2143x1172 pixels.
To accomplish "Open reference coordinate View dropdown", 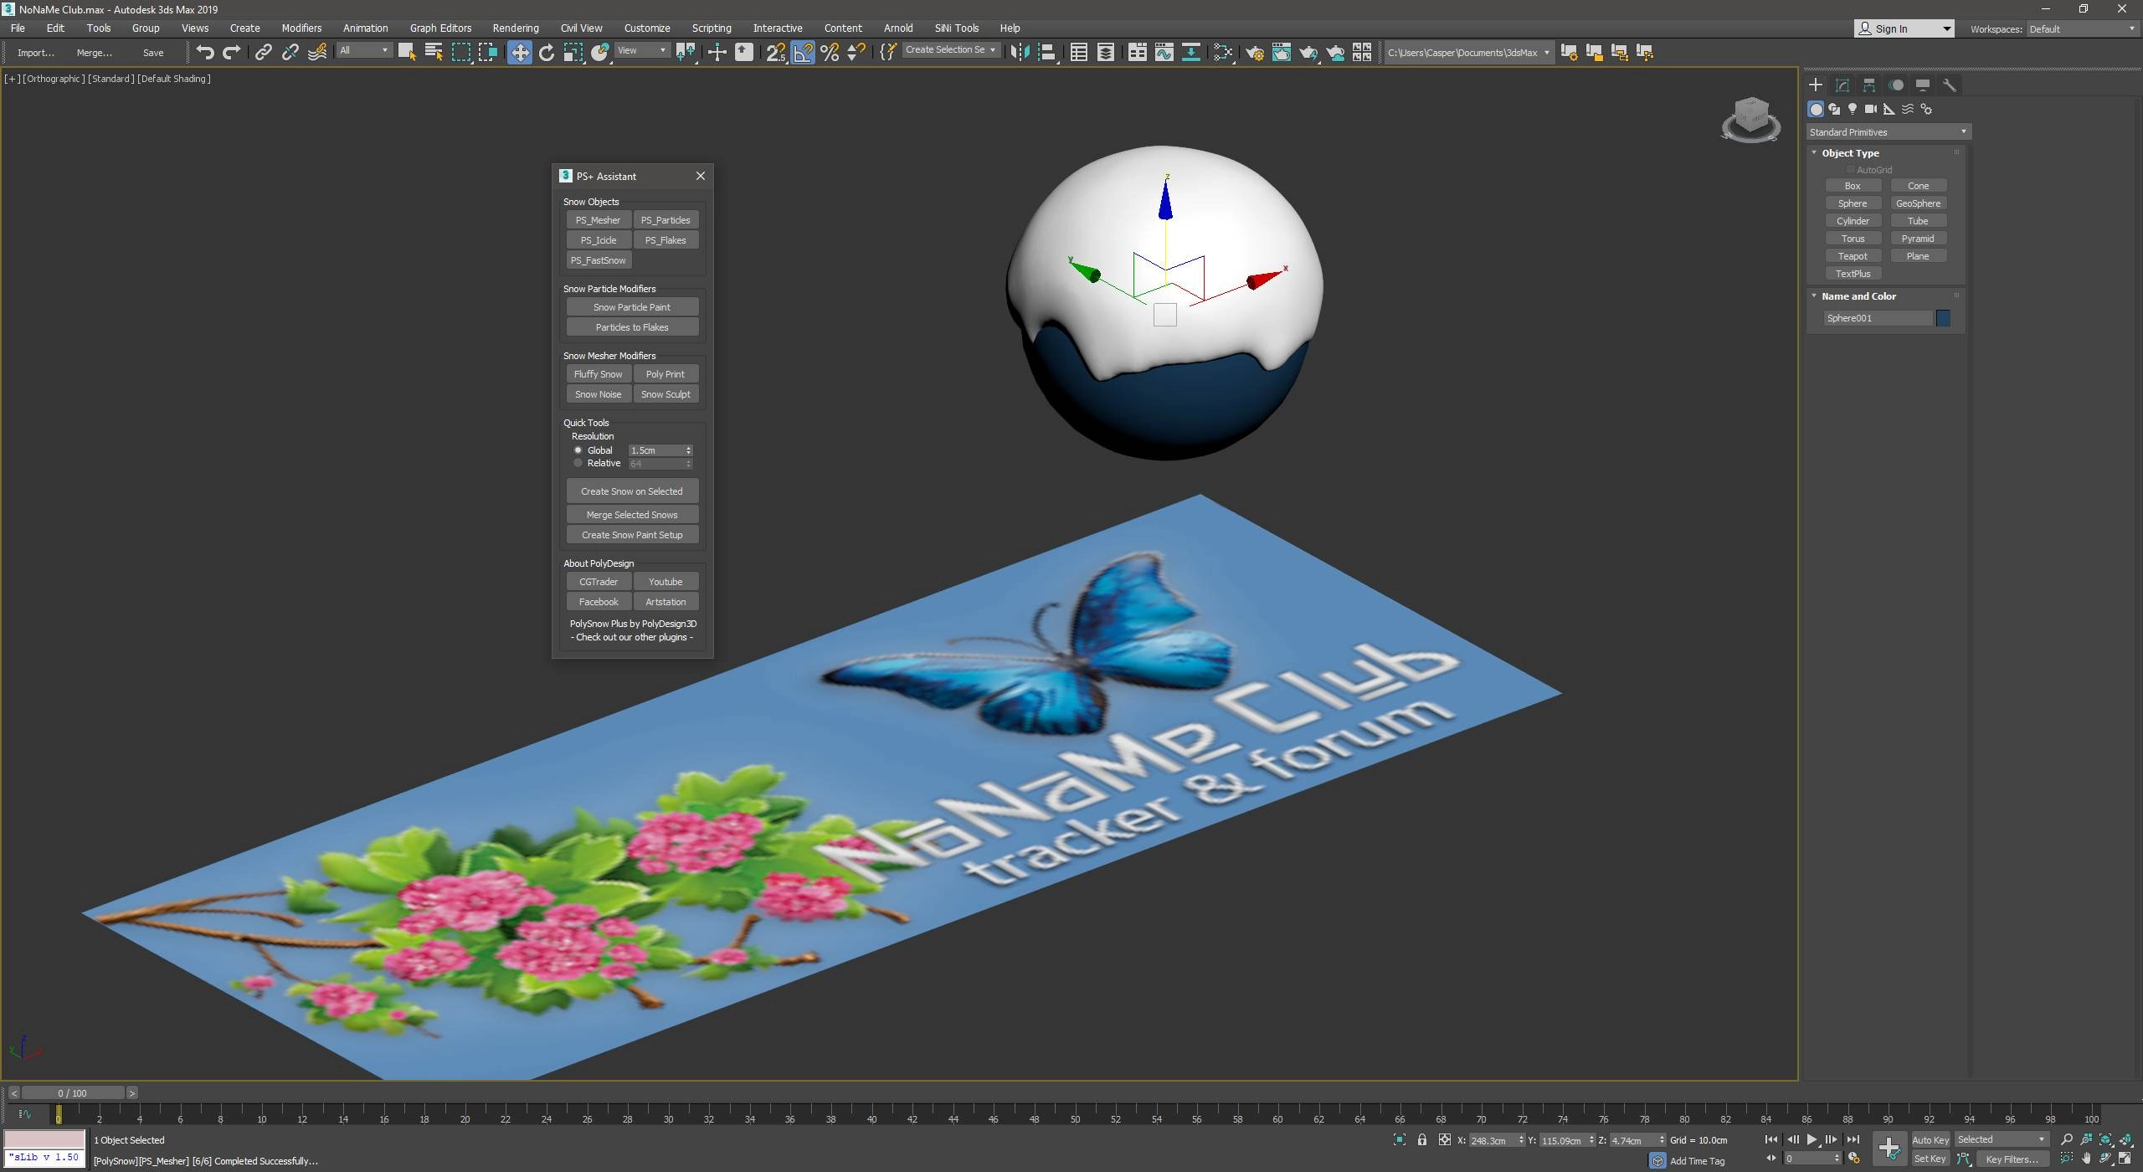I will coord(641,51).
